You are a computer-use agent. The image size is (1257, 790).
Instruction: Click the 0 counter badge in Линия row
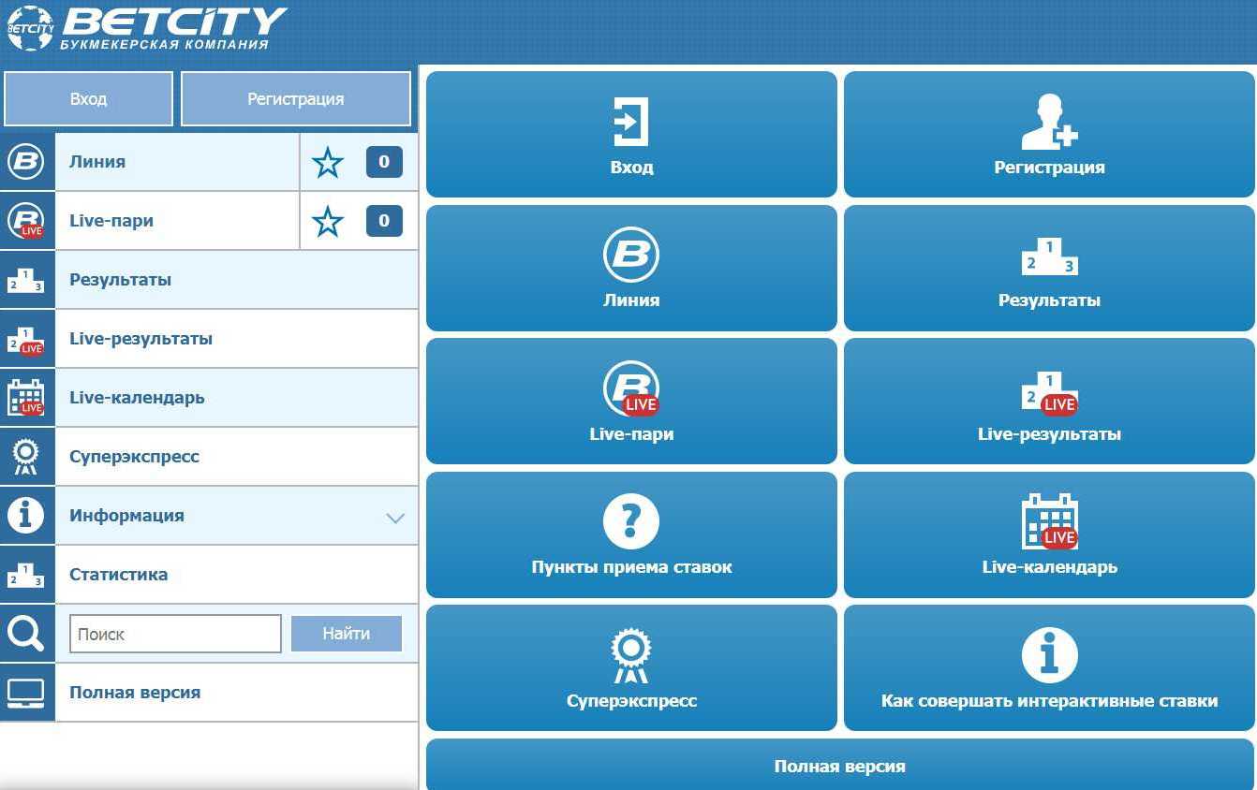384,162
